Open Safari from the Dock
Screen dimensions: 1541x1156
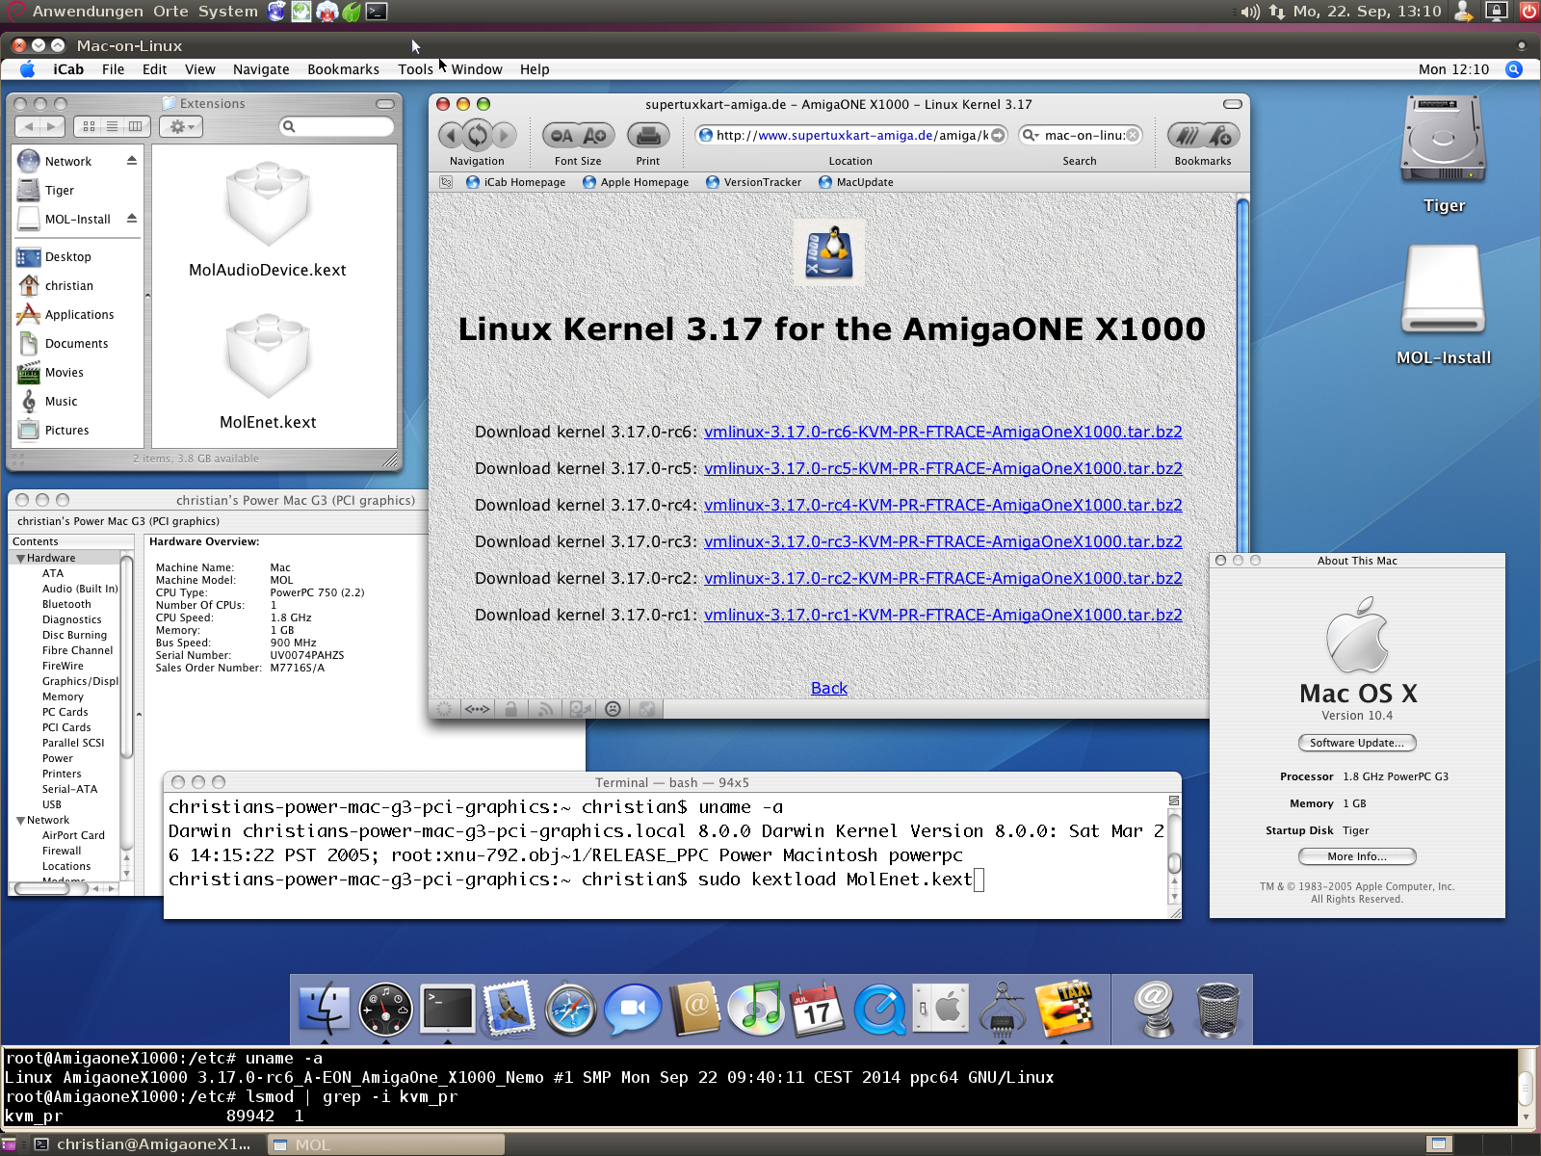570,1010
